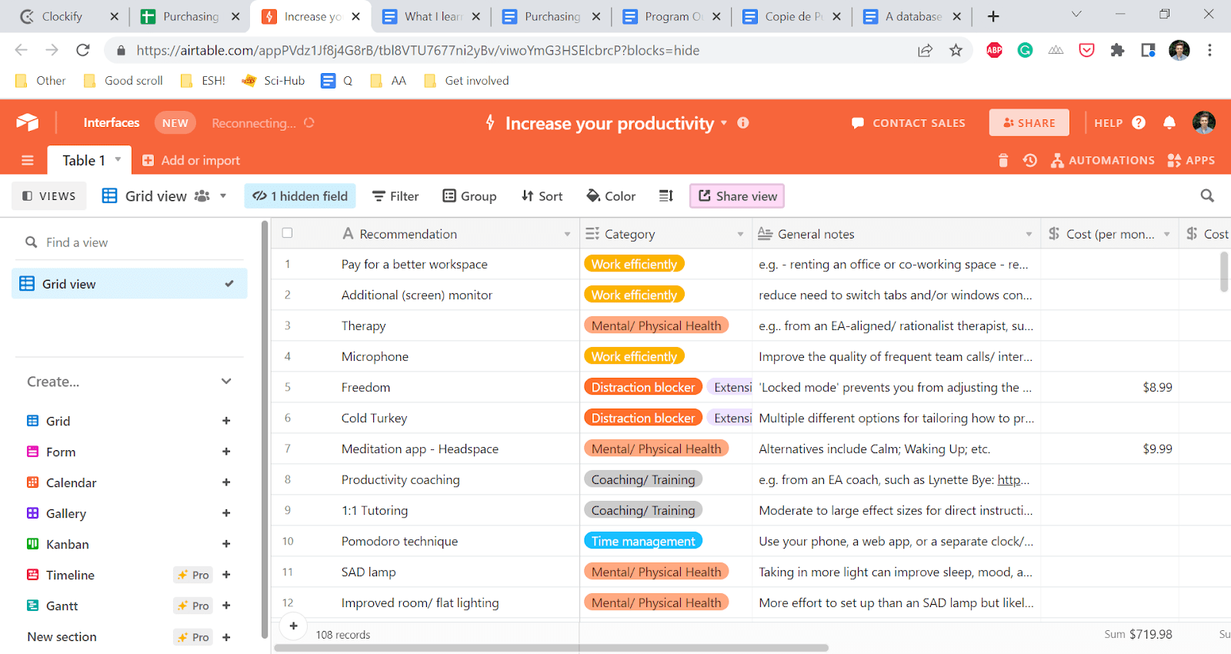
Task: Select the Grid view in sidebar list
Action: click(x=129, y=284)
